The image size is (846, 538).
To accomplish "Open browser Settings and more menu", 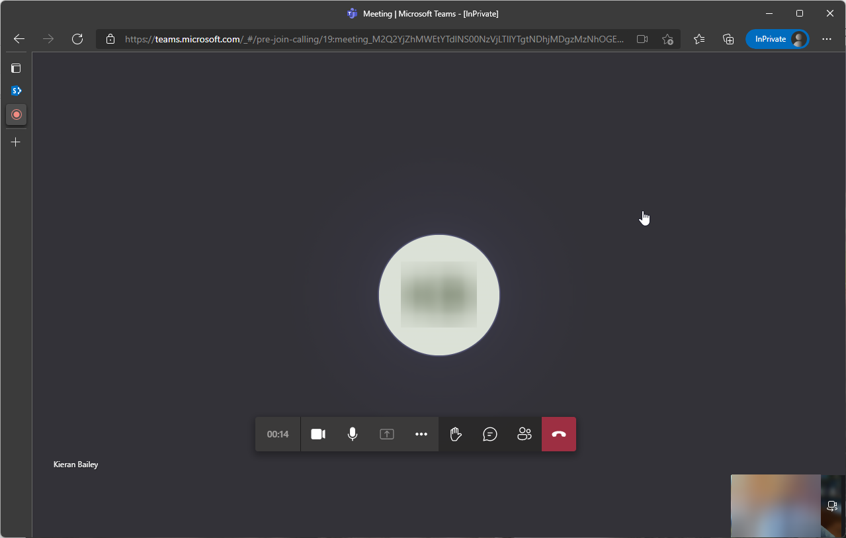I will pos(827,39).
